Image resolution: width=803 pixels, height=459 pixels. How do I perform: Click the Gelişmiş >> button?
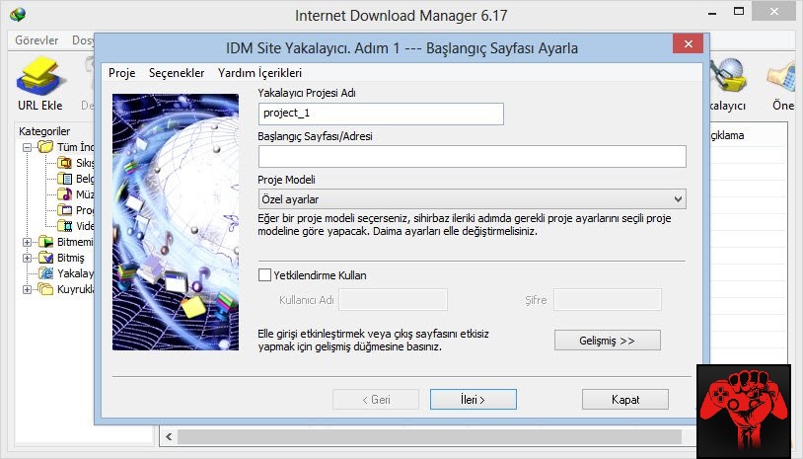click(608, 341)
